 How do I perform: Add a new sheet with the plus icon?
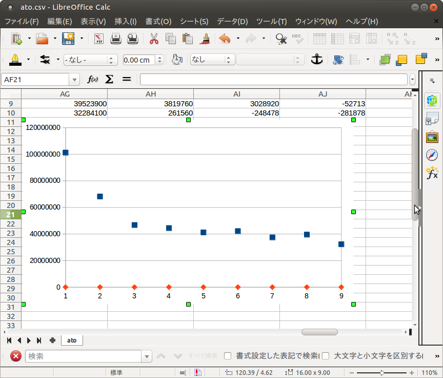point(52,340)
